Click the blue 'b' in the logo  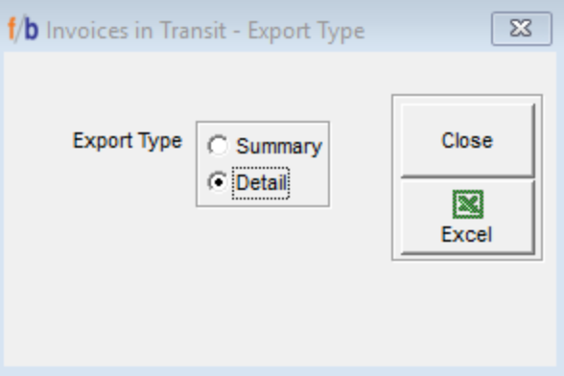coord(32,30)
